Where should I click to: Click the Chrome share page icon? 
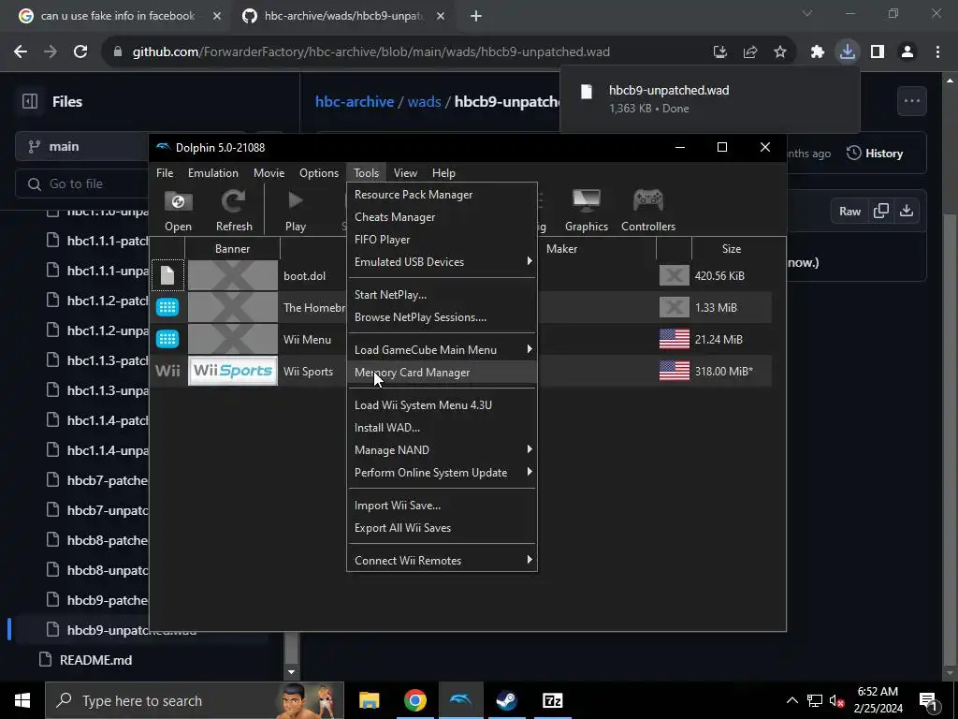tap(750, 52)
